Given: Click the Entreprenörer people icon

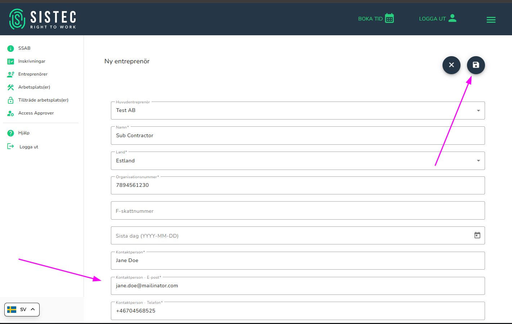Looking at the screenshot, I should pyautogui.click(x=11, y=74).
